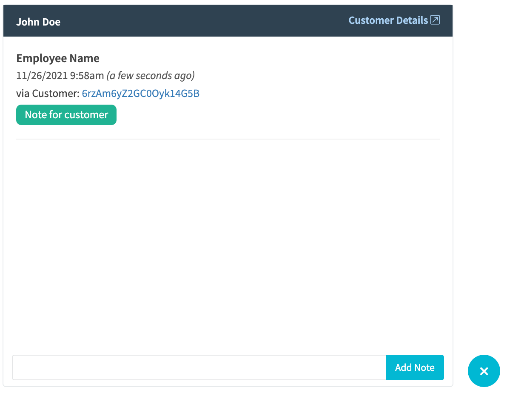
Task: Click the John Doe name in header
Action: (x=38, y=22)
